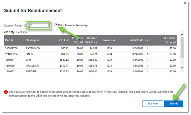Click the $522.52 OE List value
Viewport: 191px width, 115px height.
click(x=64, y=60)
